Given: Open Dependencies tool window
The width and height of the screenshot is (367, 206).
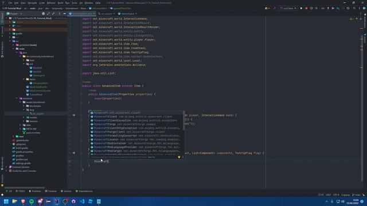Looking at the screenshot, I should 84,191.
